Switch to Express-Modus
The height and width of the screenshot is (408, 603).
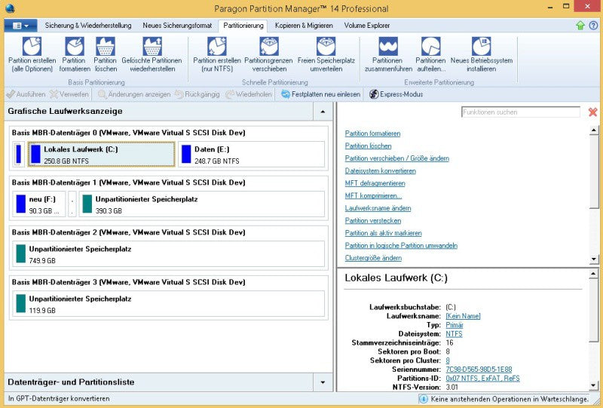(396, 94)
